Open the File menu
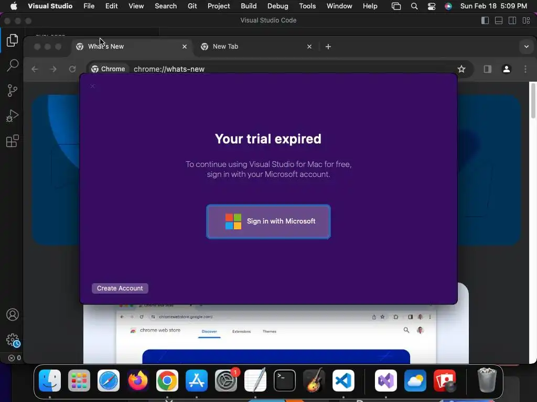The image size is (537, 402). pos(89,6)
